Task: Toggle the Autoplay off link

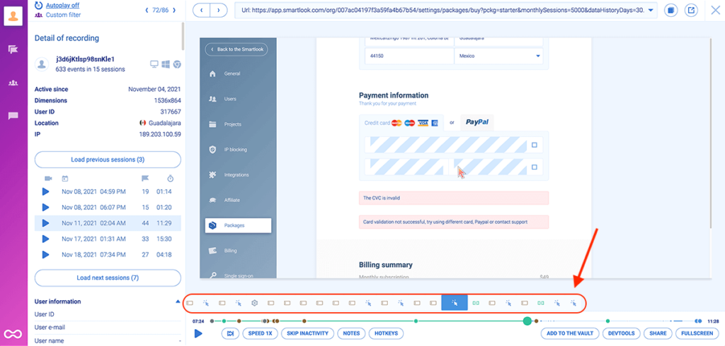Action: (62, 6)
